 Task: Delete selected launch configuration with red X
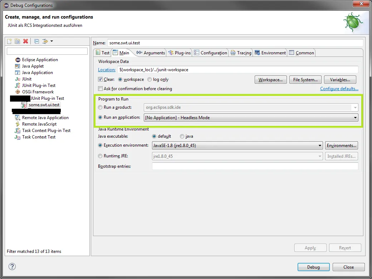point(26,41)
